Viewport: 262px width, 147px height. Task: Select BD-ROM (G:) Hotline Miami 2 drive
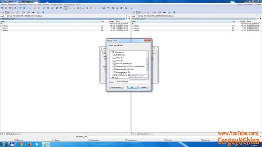click(x=131, y=66)
